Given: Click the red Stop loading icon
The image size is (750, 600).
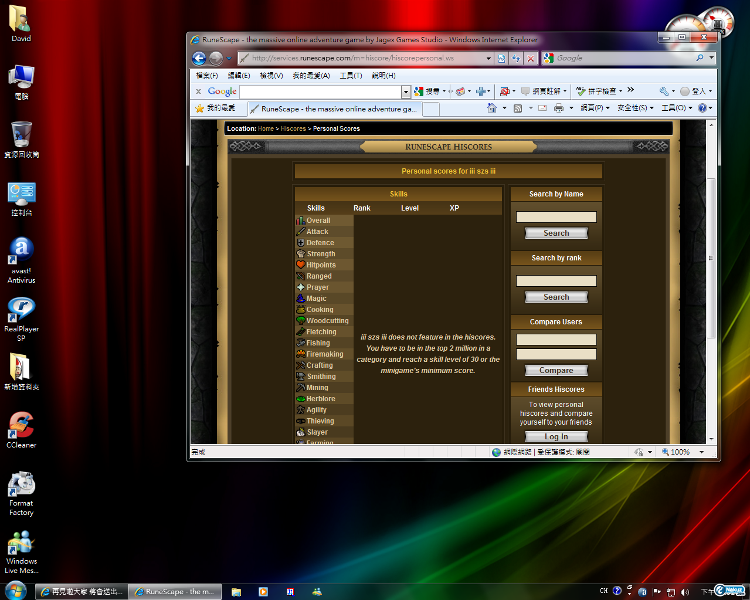Looking at the screenshot, I should click(x=531, y=58).
